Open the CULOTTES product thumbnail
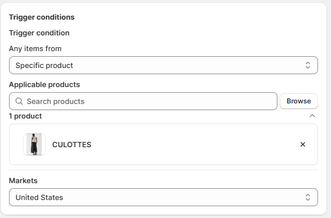 tap(34, 144)
